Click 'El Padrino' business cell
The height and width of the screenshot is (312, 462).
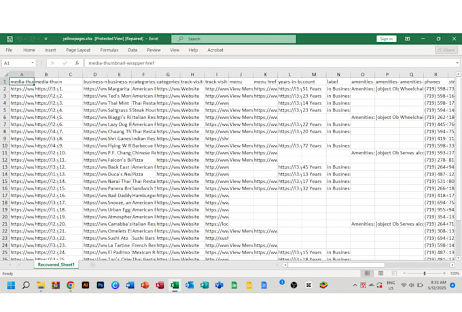(119, 252)
